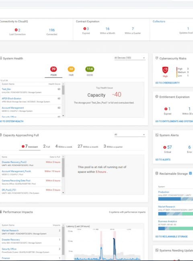Open GO TO ENTITLEMENTS AND SYSTEMS link
The width and height of the screenshot is (193, 261).
coord(174,121)
